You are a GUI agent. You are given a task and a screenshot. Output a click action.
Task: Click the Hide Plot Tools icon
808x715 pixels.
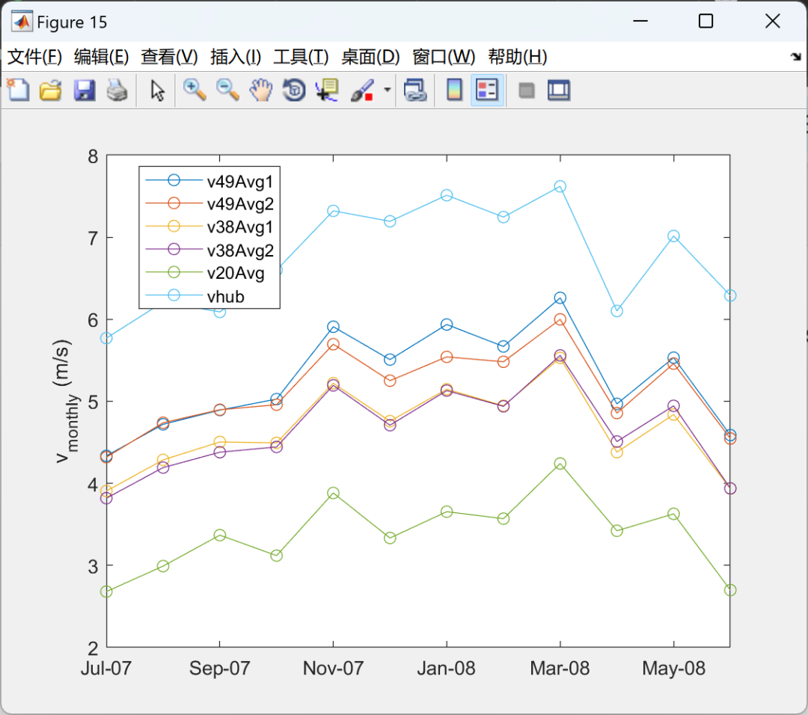click(x=526, y=90)
